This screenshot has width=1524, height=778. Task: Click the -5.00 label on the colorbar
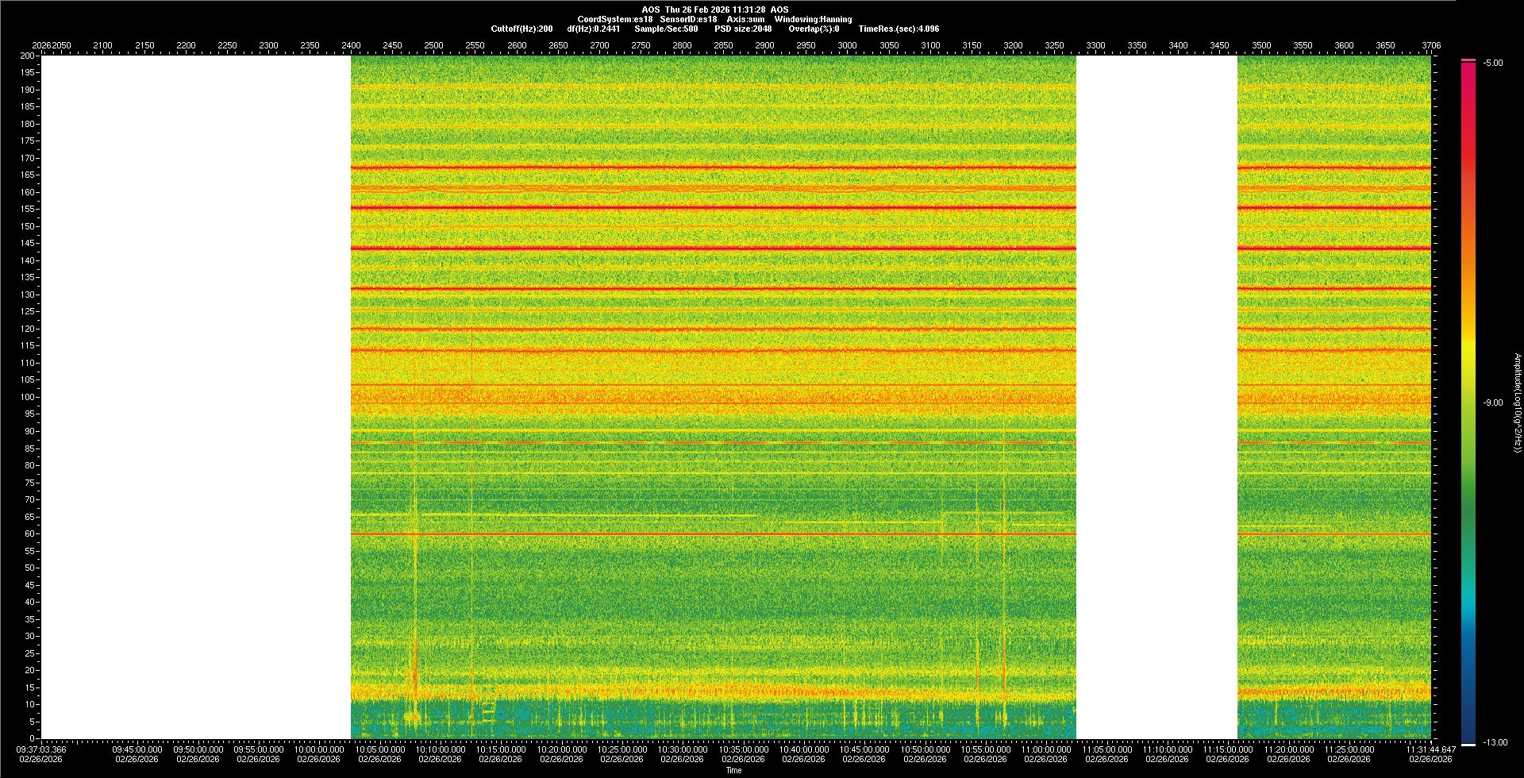(1493, 64)
